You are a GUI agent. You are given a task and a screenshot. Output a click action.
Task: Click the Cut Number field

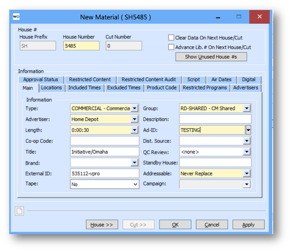124,46
